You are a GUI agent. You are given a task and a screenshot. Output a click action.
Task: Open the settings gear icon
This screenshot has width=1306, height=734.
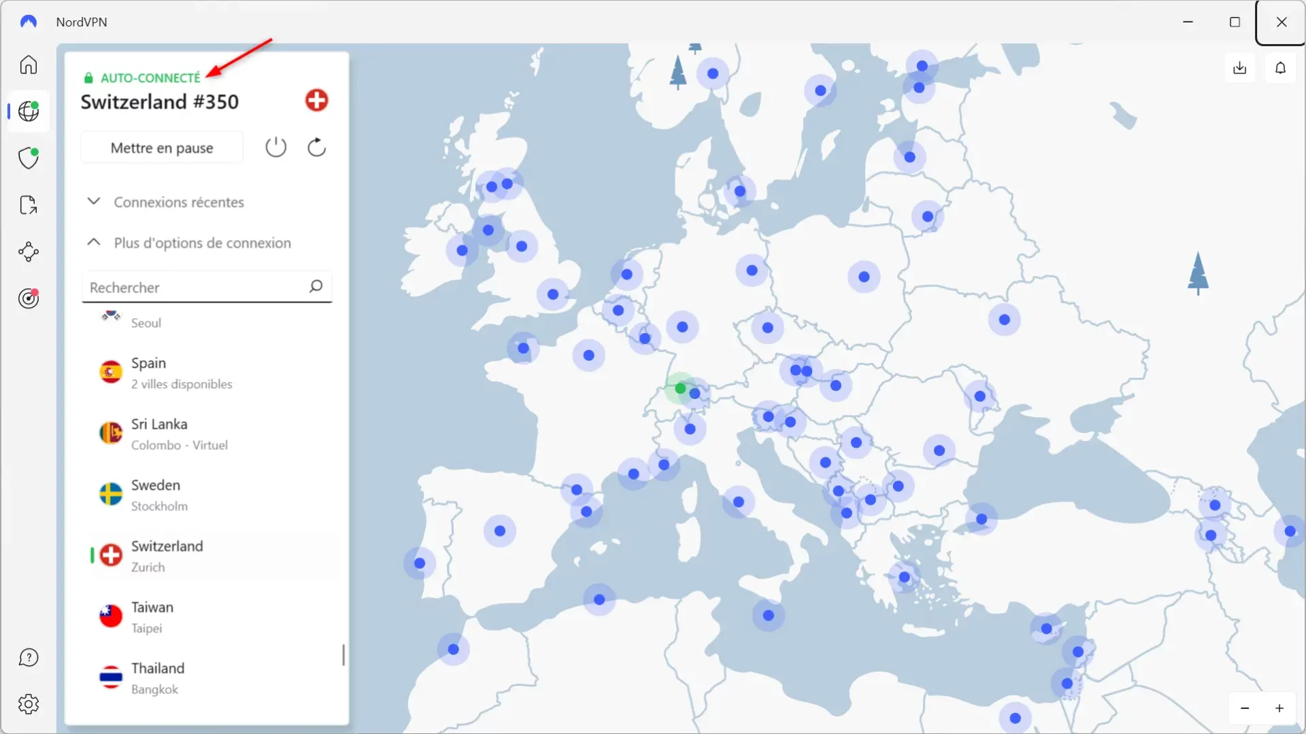coord(29,704)
